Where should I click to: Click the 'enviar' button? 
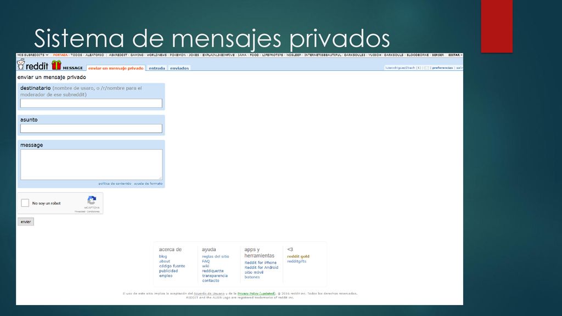(26, 222)
